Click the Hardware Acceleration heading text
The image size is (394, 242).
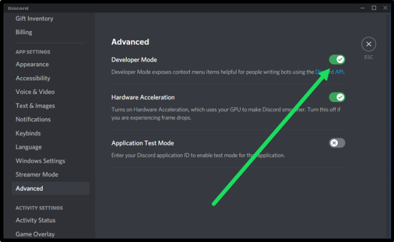pos(143,98)
